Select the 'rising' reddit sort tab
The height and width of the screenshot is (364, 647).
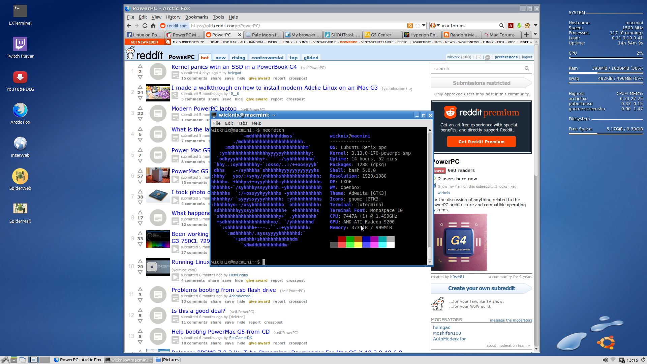click(x=238, y=58)
